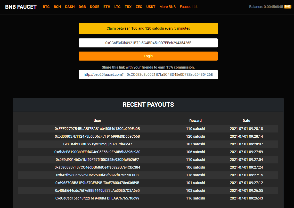This screenshot has height=208, width=294.
Task: Select address 0xFFE22797B4BbABf7EAB1cb4f054d180Cb299Fa0B
Action: pos(97,129)
